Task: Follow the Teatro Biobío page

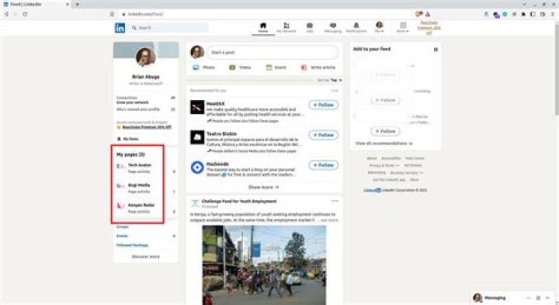Action: coord(323,135)
